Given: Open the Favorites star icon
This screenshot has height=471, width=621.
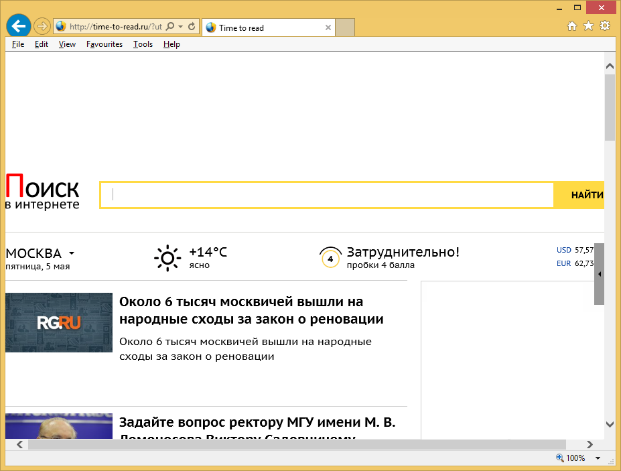Looking at the screenshot, I should (x=588, y=26).
